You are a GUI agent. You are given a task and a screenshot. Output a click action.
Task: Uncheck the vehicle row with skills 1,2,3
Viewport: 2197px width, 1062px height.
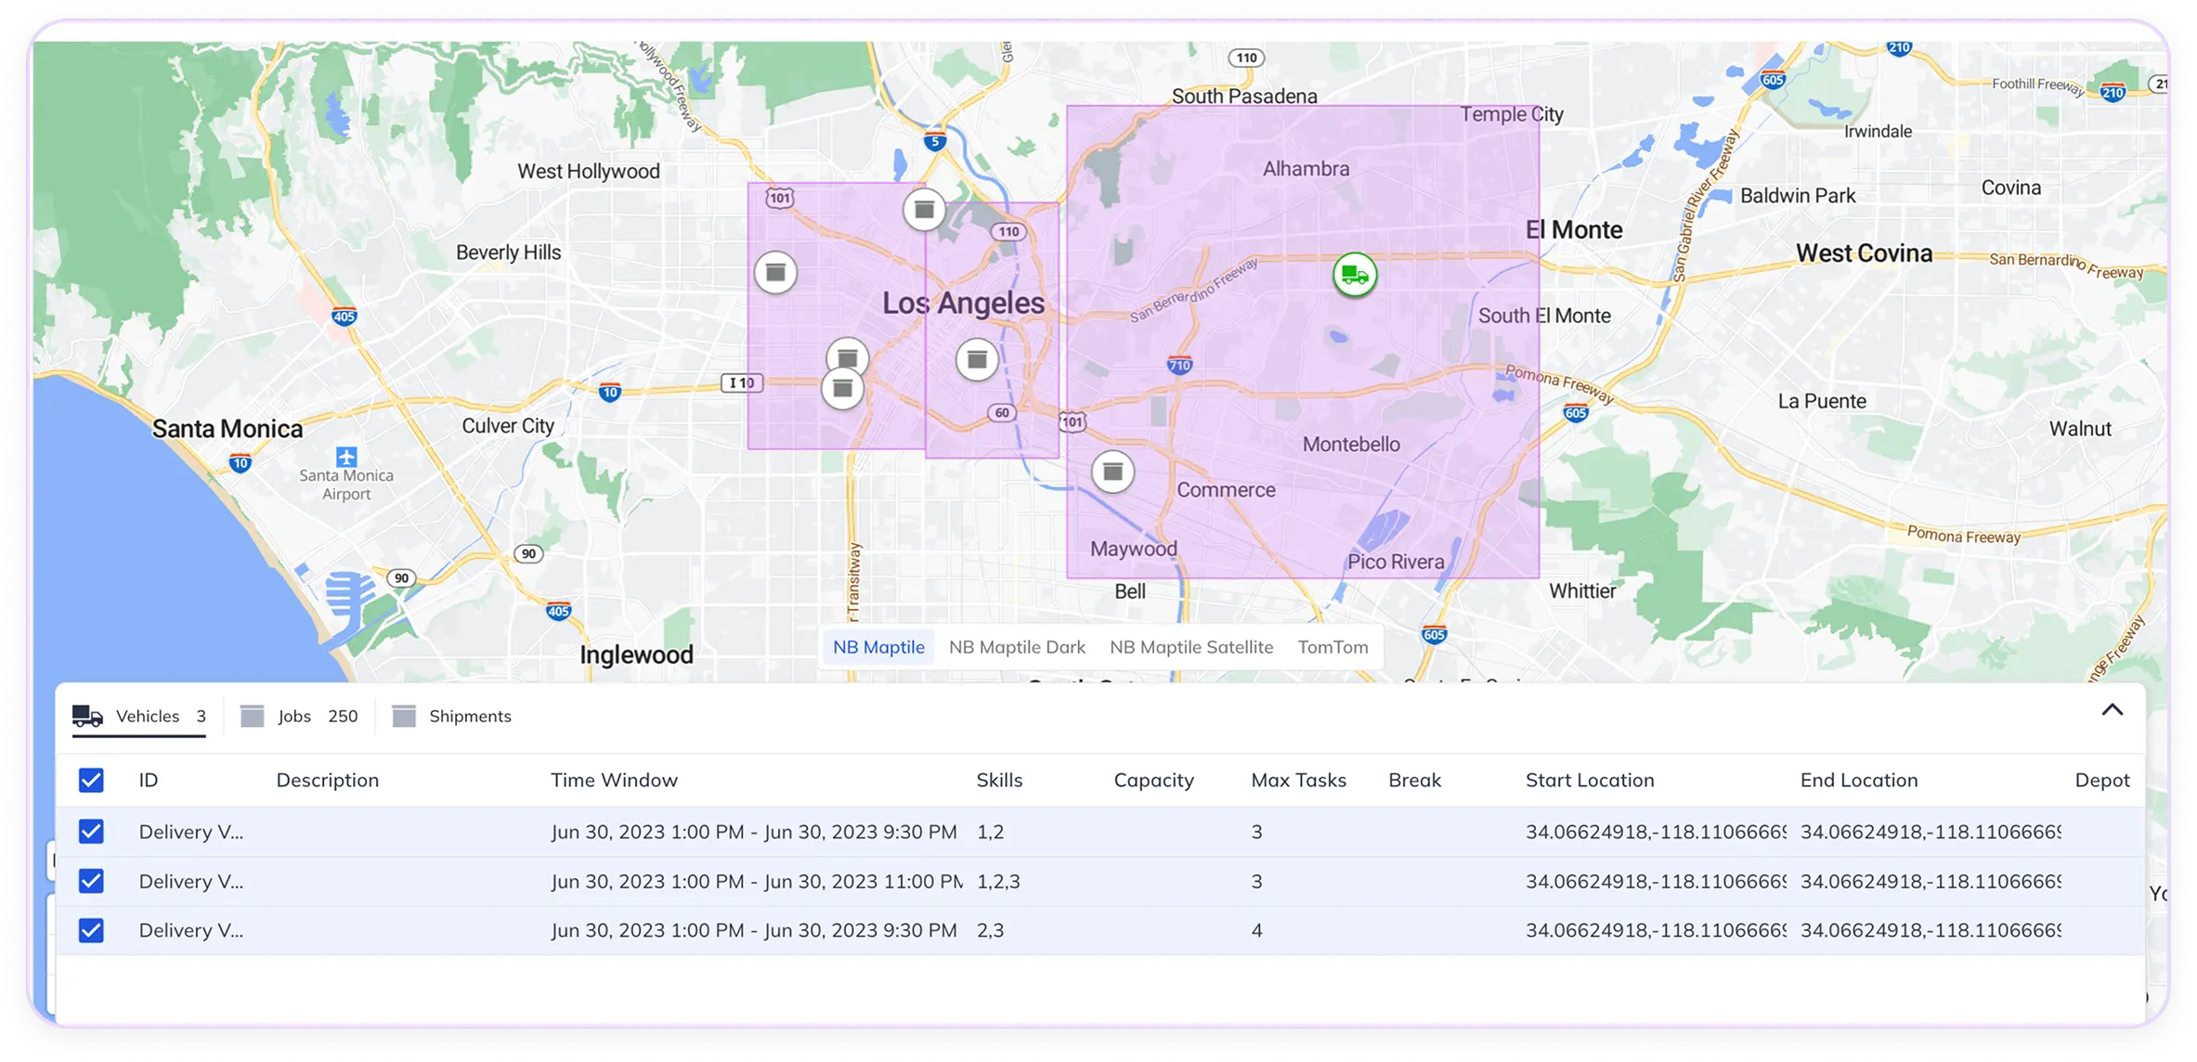[91, 880]
